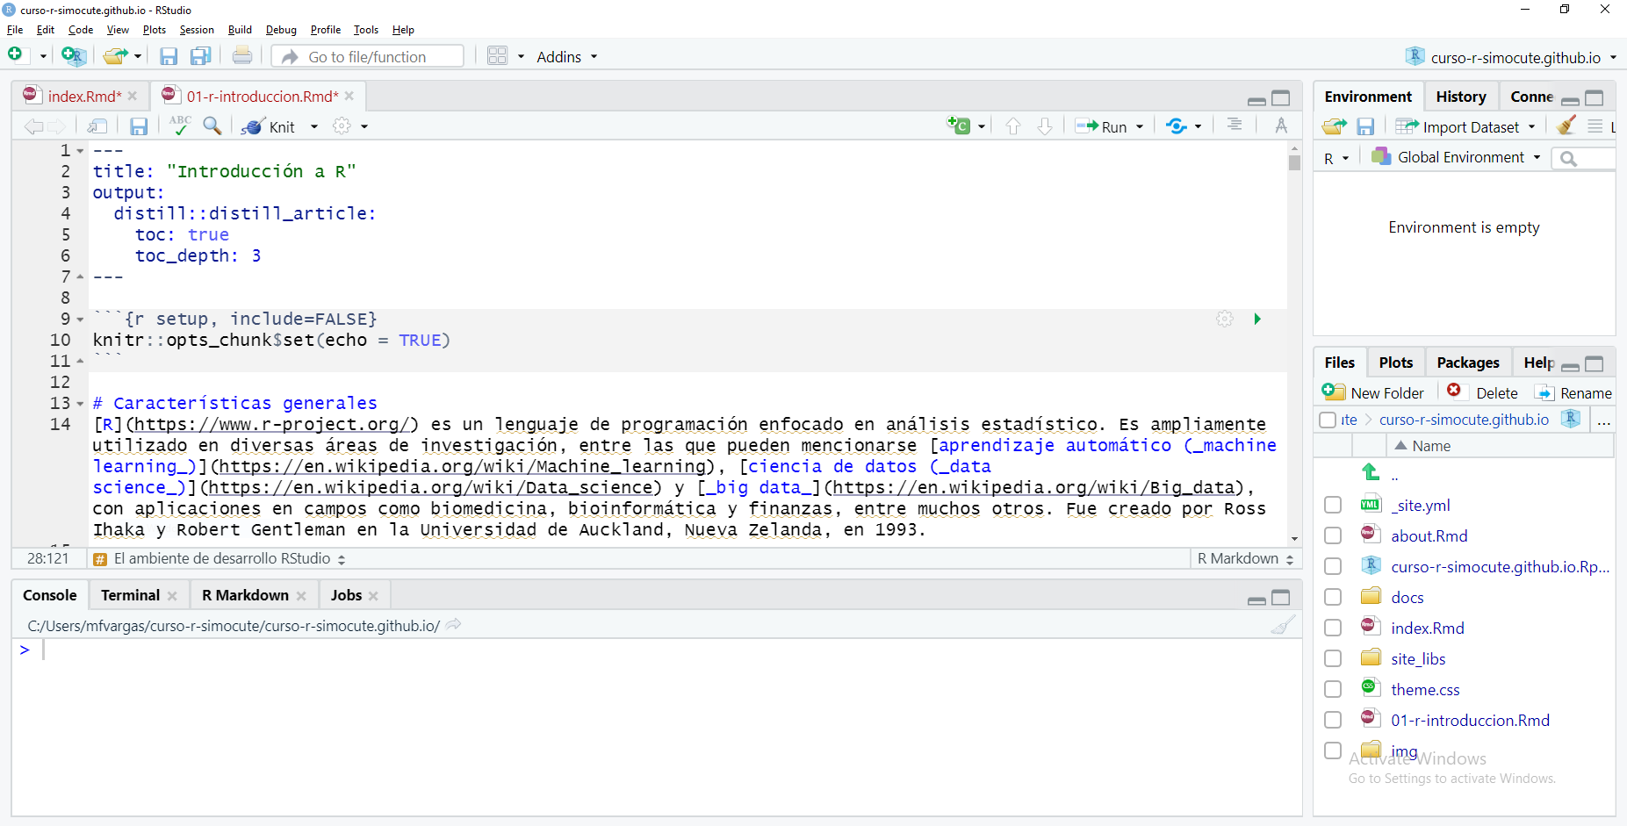Insert a new code chunk

point(959,126)
